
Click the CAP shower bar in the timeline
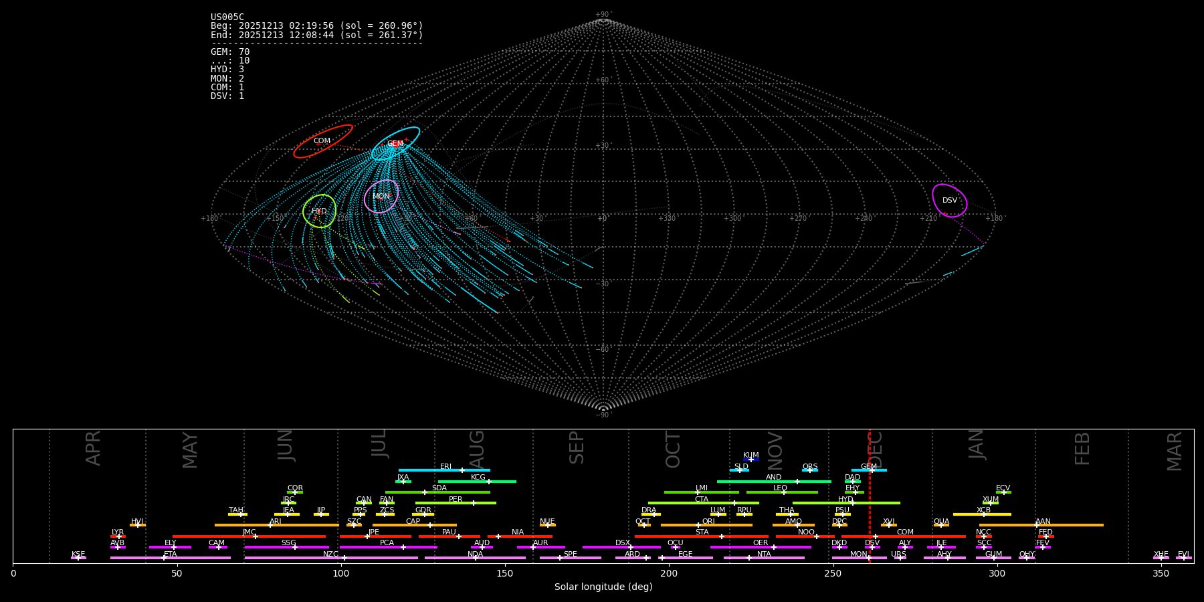coord(415,525)
